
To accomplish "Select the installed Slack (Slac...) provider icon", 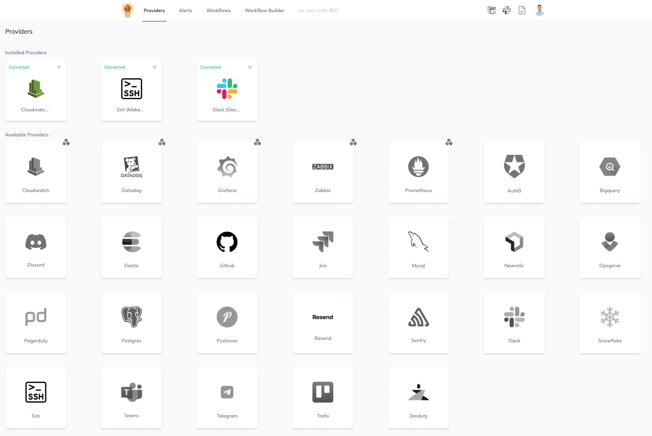I will pos(227,89).
